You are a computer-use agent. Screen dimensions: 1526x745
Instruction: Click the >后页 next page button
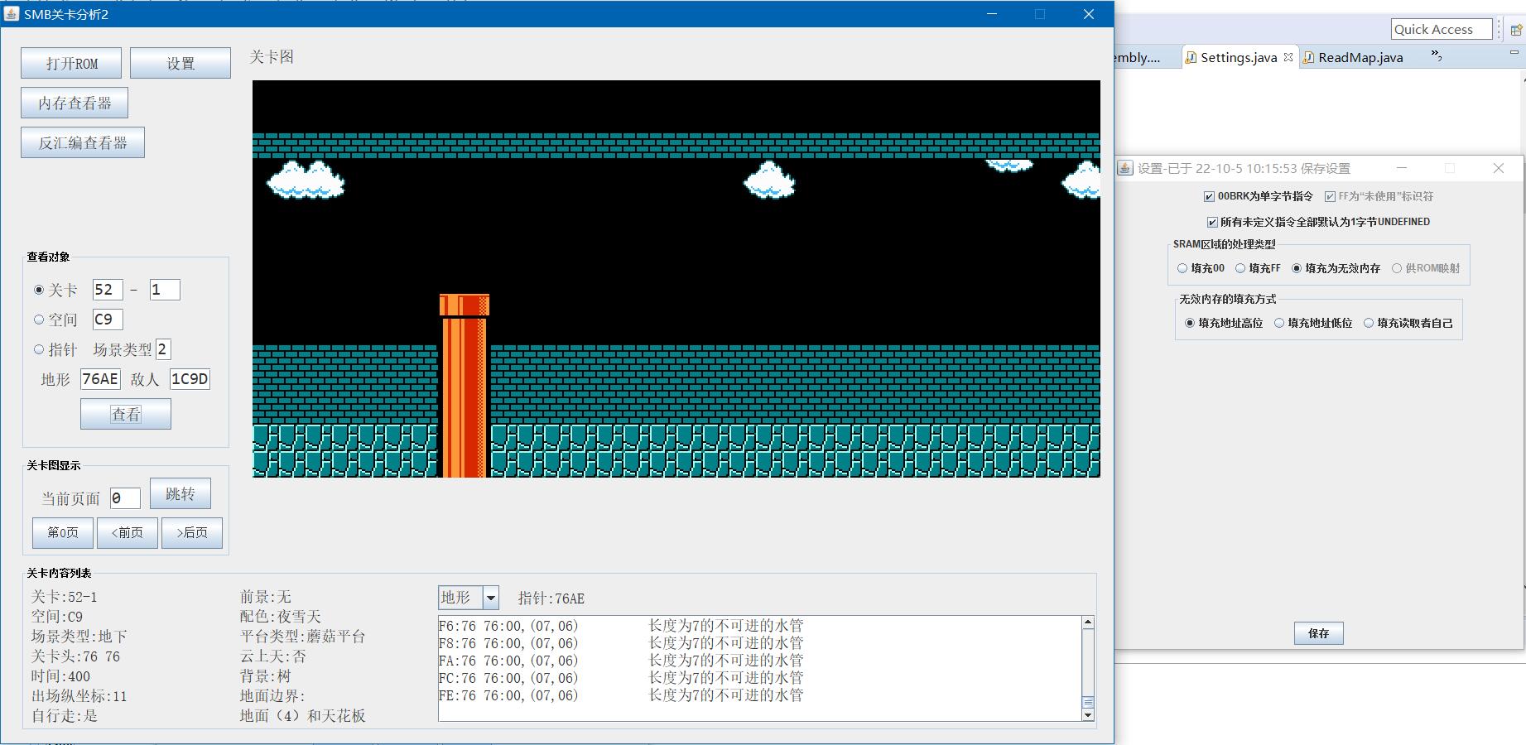click(x=192, y=532)
